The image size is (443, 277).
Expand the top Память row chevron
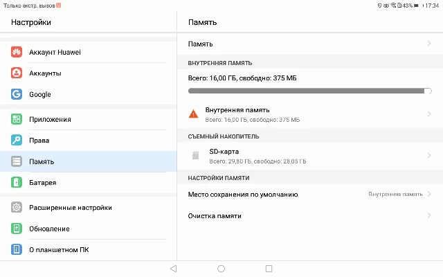pyautogui.click(x=429, y=44)
